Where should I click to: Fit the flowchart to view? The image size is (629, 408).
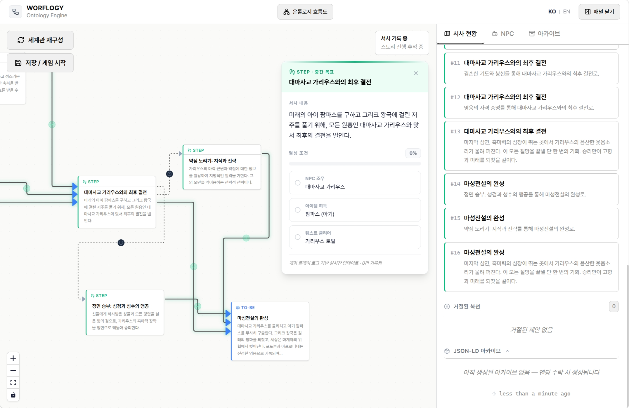[x=13, y=383]
